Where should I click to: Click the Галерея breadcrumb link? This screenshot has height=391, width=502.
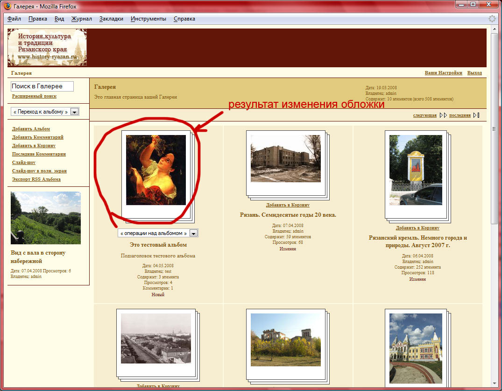tap(21, 73)
